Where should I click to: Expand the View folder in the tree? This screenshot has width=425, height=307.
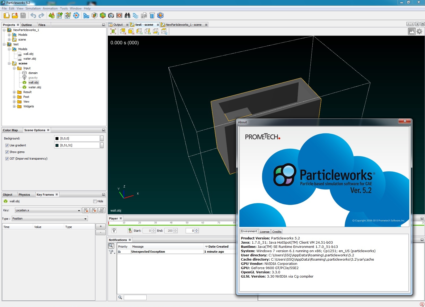point(14,102)
